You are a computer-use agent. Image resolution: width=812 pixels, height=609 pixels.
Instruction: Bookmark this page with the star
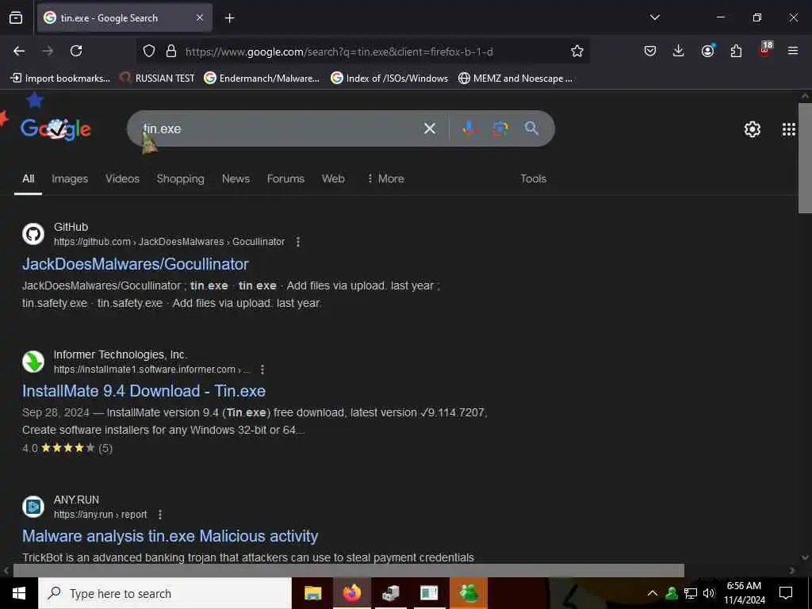(577, 51)
